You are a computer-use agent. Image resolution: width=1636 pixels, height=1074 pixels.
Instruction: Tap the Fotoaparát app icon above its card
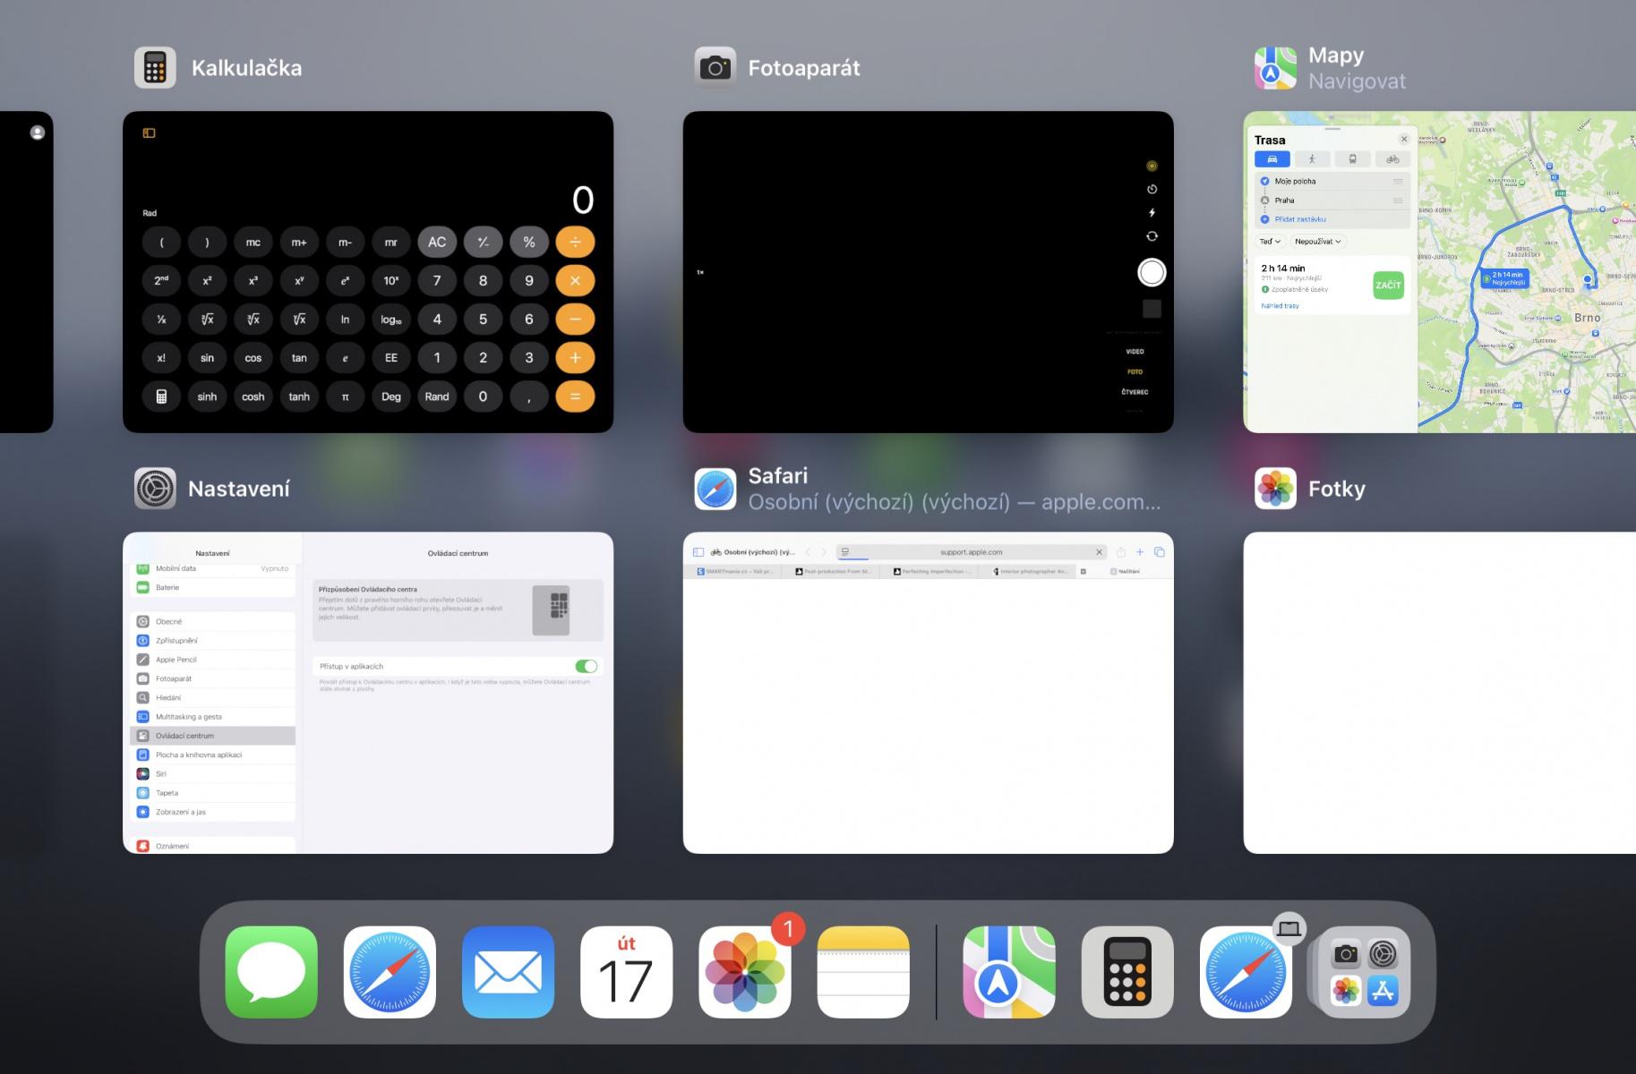coord(715,68)
